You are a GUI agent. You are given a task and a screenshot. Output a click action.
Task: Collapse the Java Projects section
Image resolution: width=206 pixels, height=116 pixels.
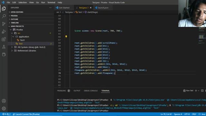(x=31, y=26)
